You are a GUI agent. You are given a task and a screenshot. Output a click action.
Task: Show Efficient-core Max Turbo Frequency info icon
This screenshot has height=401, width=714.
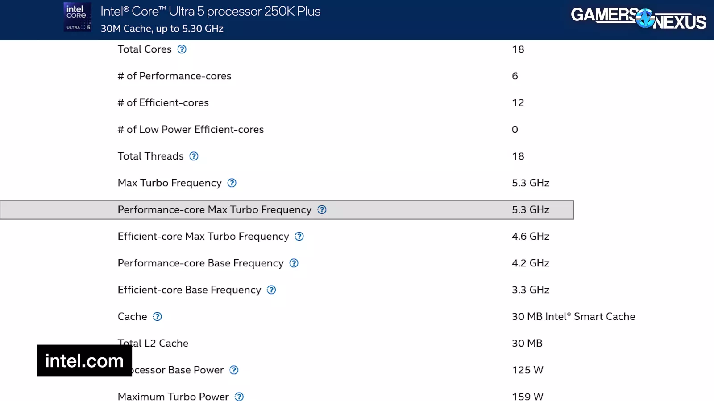click(299, 237)
